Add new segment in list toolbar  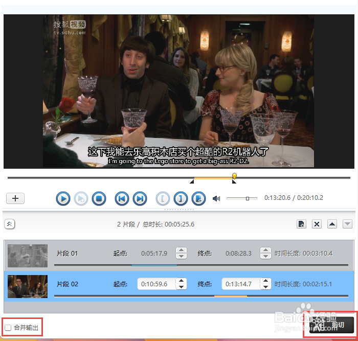tap(301, 224)
